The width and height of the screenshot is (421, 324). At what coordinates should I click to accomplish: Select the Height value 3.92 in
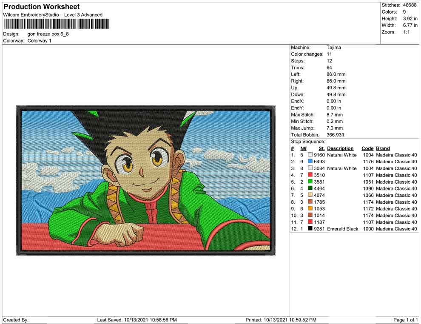point(410,19)
